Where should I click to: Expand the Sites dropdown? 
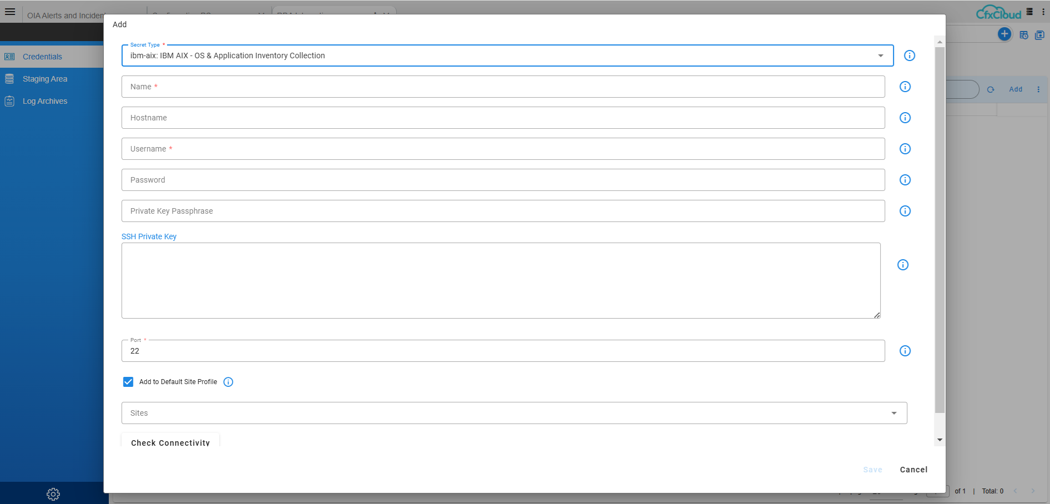tap(893, 413)
